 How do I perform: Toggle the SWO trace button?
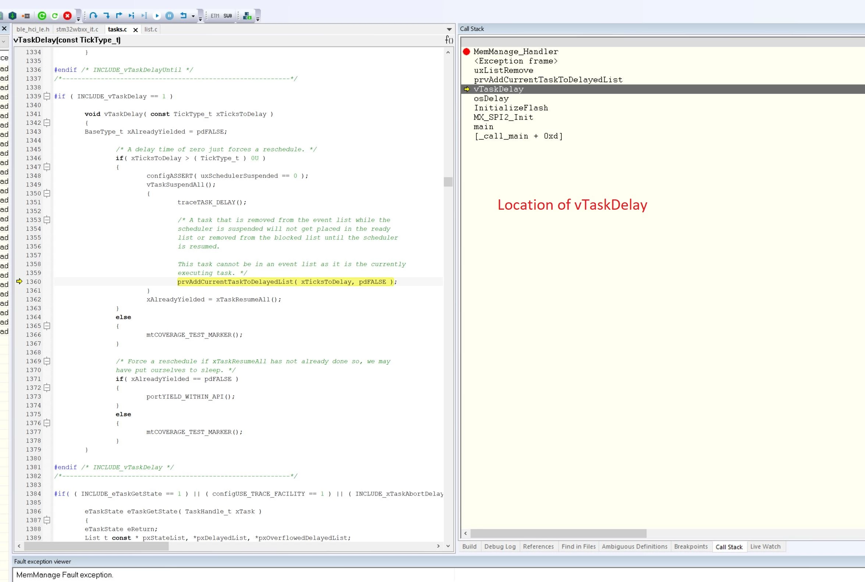click(x=228, y=16)
